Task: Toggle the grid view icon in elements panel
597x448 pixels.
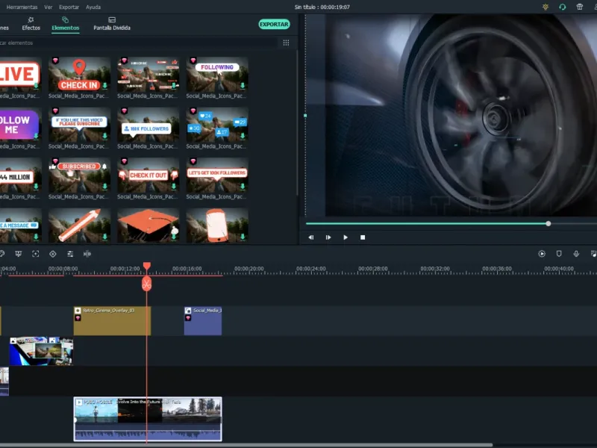Action: point(286,43)
